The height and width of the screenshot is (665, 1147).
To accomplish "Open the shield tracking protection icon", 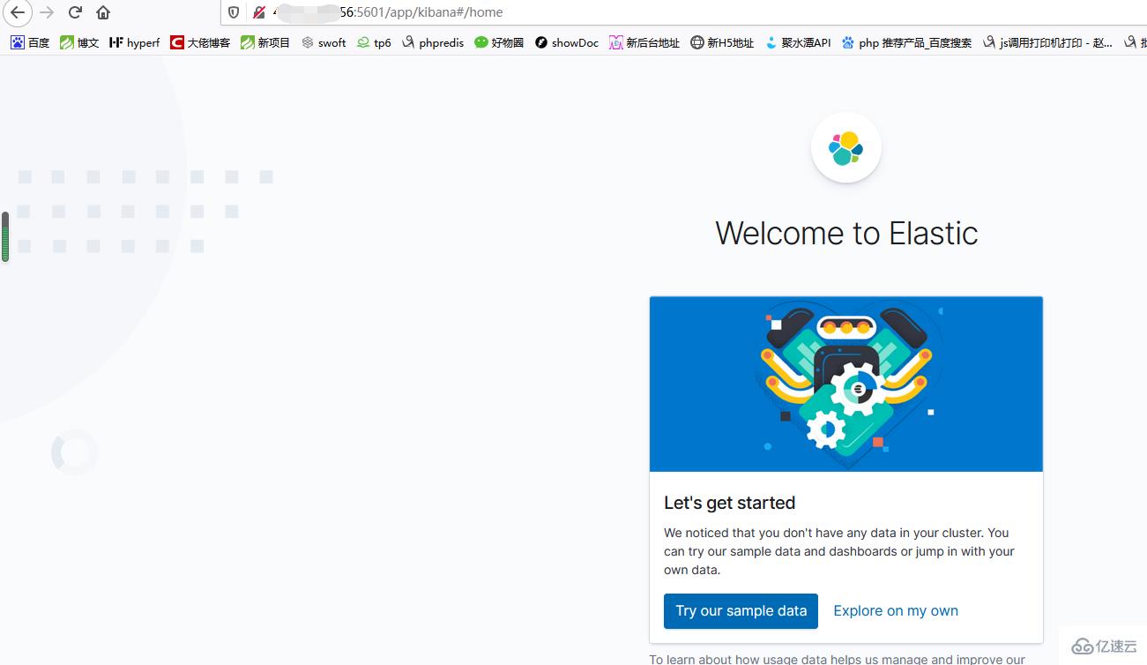I will (x=234, y=12).
